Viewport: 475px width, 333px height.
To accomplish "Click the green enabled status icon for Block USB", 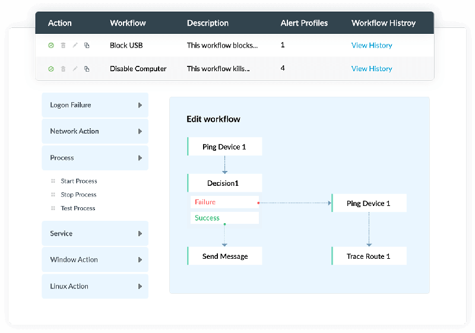I will click(51, 45).
